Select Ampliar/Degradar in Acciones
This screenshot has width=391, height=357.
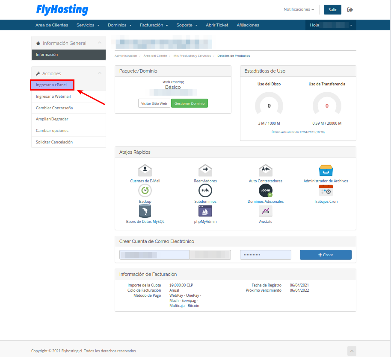(68, 119)
